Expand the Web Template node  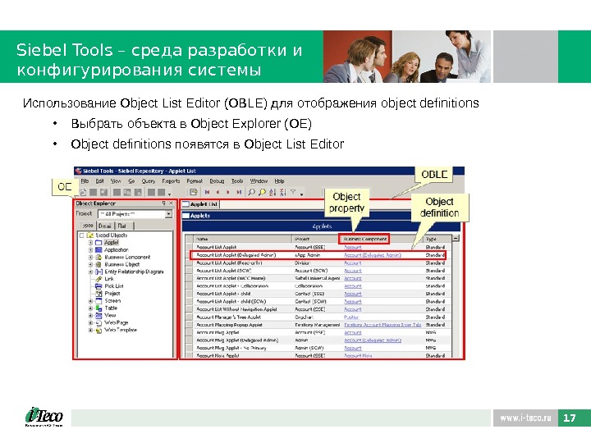pyautogui.click(x=90, y=330)
